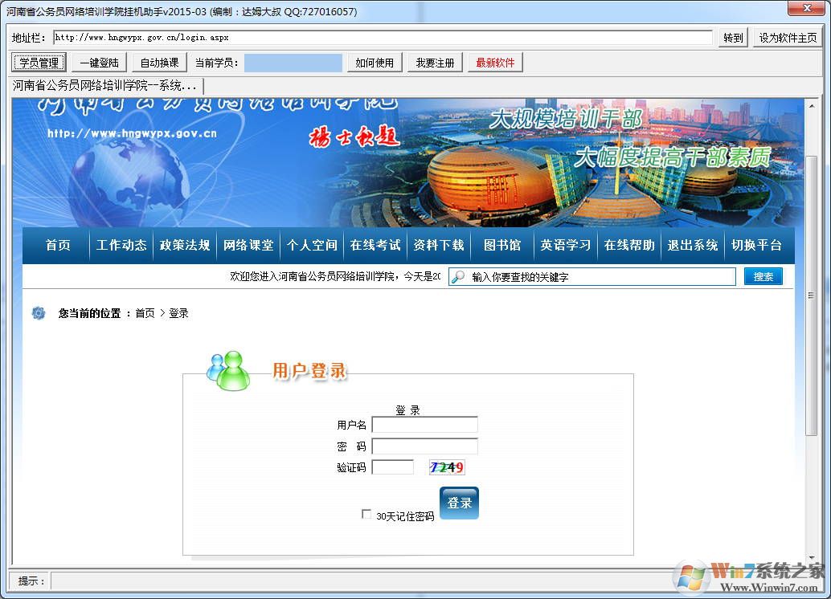
Task: Open the 如何使用 usage help
Action: coord(374,62)
